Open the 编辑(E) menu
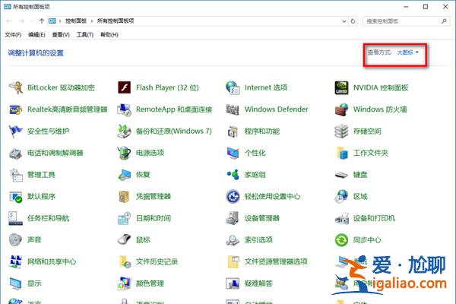456x304 pixels. click(x=36, y=35)
